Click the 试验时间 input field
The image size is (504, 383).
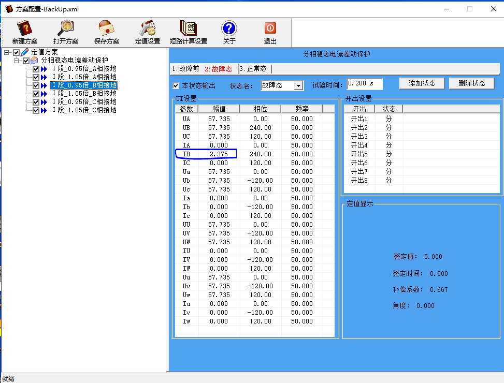364,84
